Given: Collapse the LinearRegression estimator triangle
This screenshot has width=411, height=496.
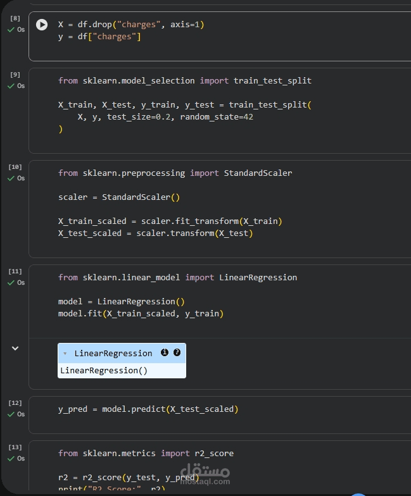Looking at the screenshot, I should 65,353.
